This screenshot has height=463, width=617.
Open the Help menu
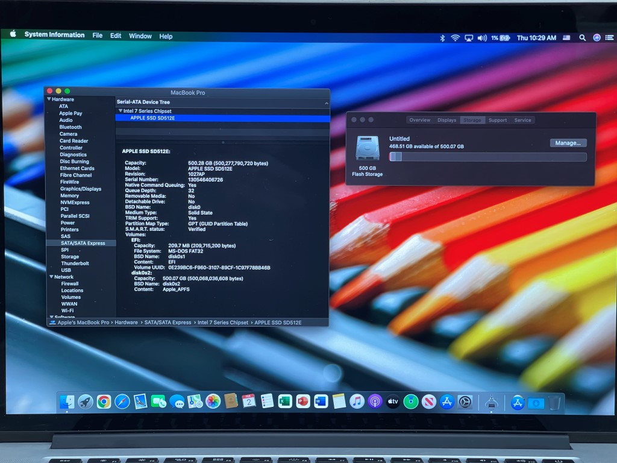click(x=166, y=36)
